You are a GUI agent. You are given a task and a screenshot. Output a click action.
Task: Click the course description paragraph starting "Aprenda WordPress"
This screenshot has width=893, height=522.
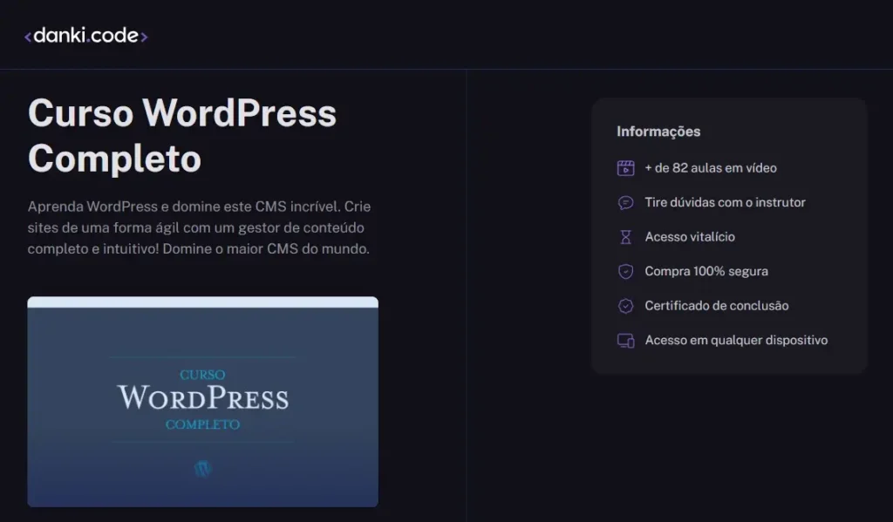coord(200,227)
